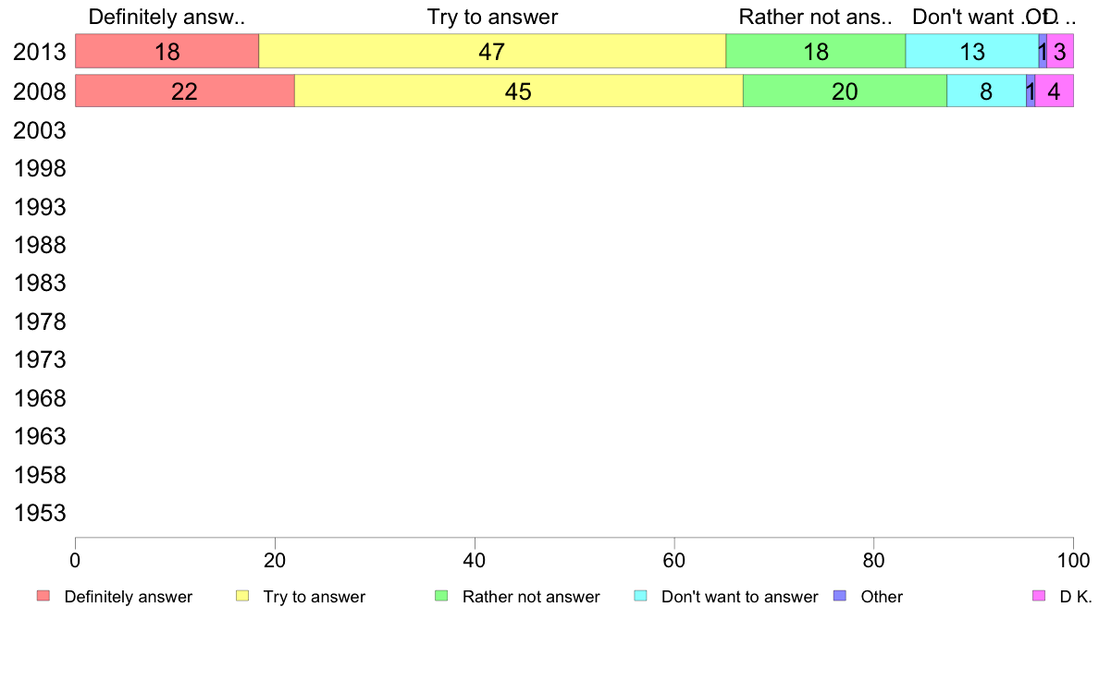Click the 2003 year label on axis

(40, 130)
